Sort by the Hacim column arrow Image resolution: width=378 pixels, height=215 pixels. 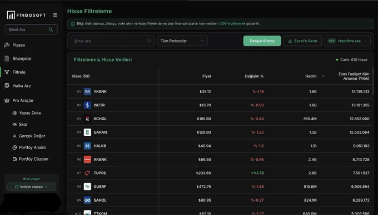pyautogui.click(x=324, y=76)
